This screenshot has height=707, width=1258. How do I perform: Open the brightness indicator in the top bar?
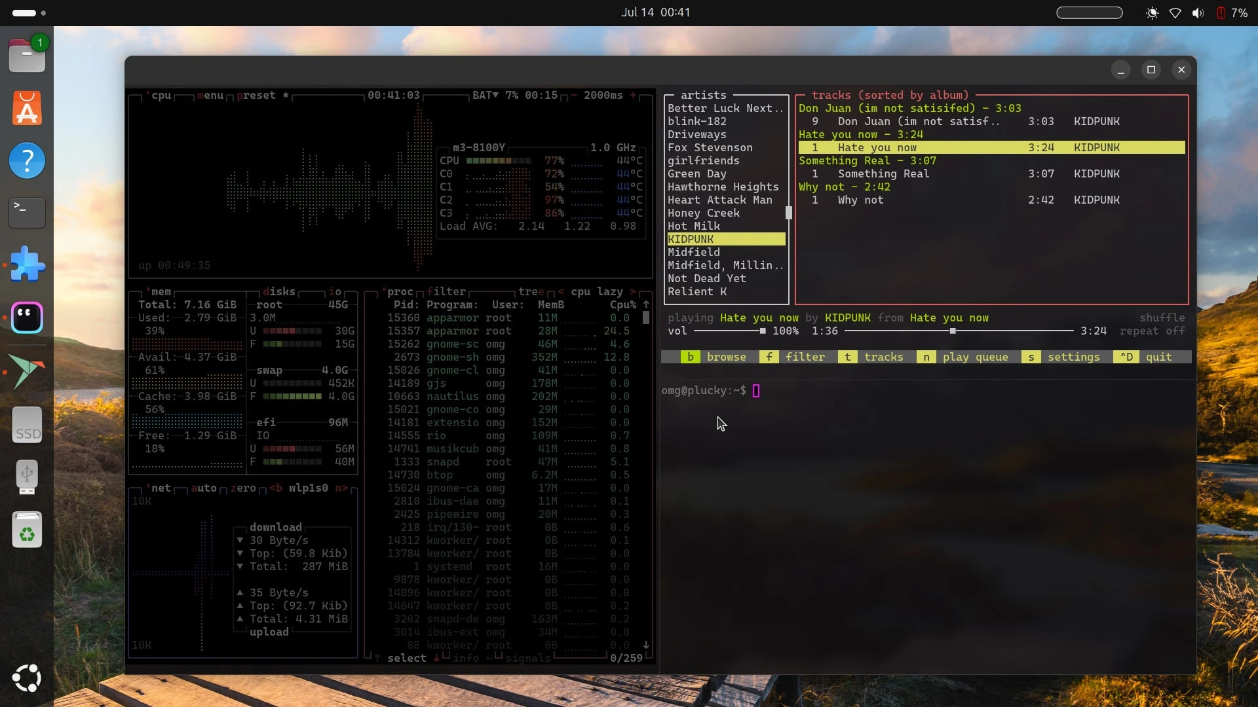(1152, 13)
